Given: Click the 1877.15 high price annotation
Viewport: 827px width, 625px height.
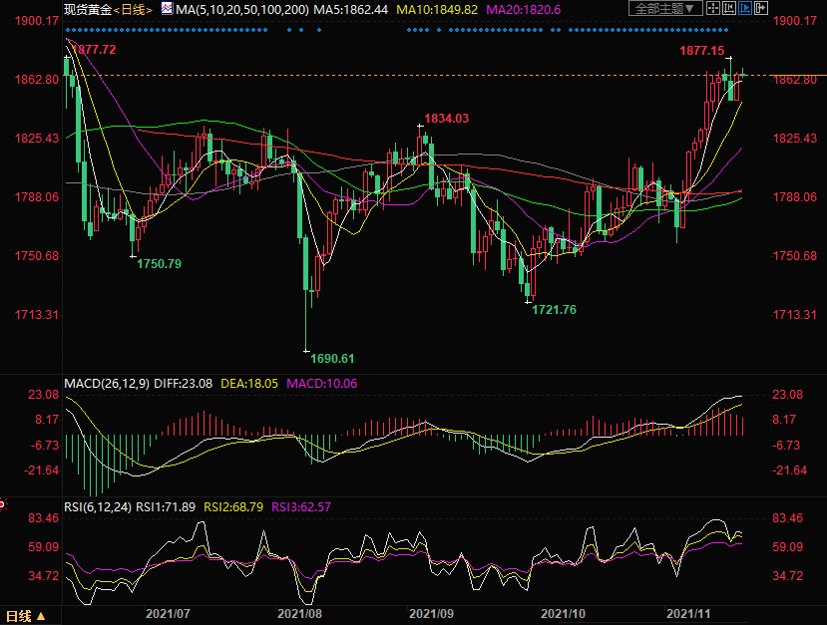Looking at the screenshot, I should click(x=702, y=50).
